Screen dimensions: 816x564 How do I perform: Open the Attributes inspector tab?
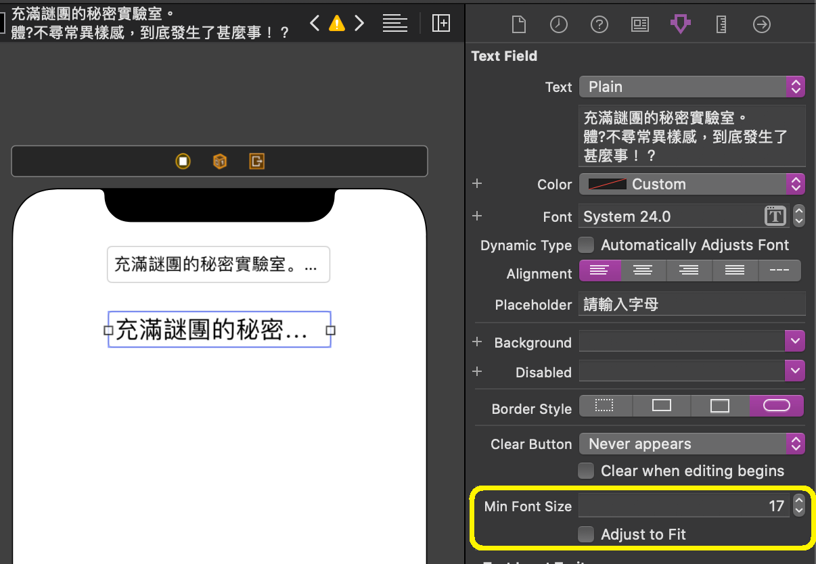[681, 24]
